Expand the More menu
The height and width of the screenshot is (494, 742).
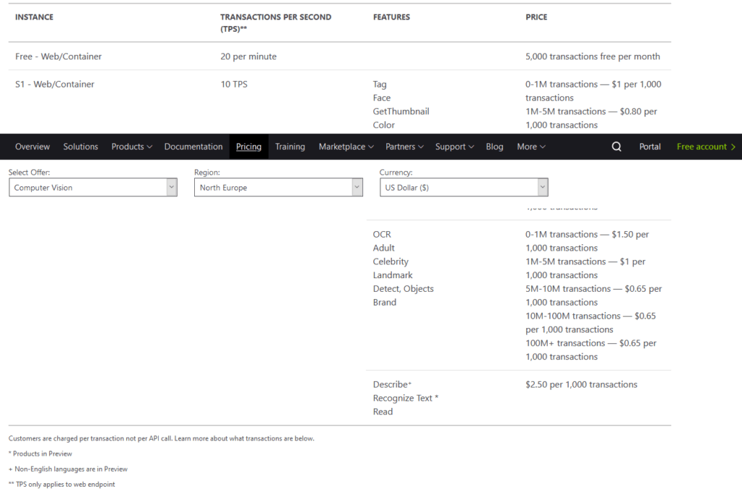(x=530, y=146)
